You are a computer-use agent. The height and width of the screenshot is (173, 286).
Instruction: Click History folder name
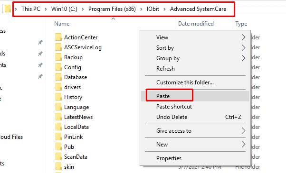click(73, 97)
